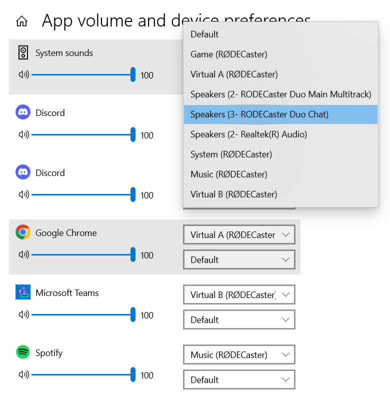Mute second Discord entry's volume icon

click(23, 194)
